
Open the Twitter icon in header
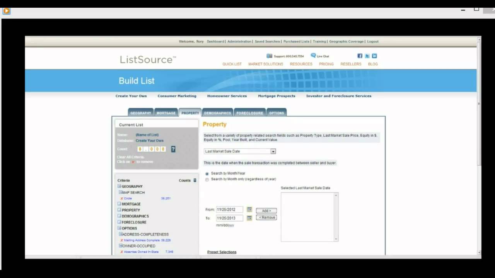click(367, 56)
